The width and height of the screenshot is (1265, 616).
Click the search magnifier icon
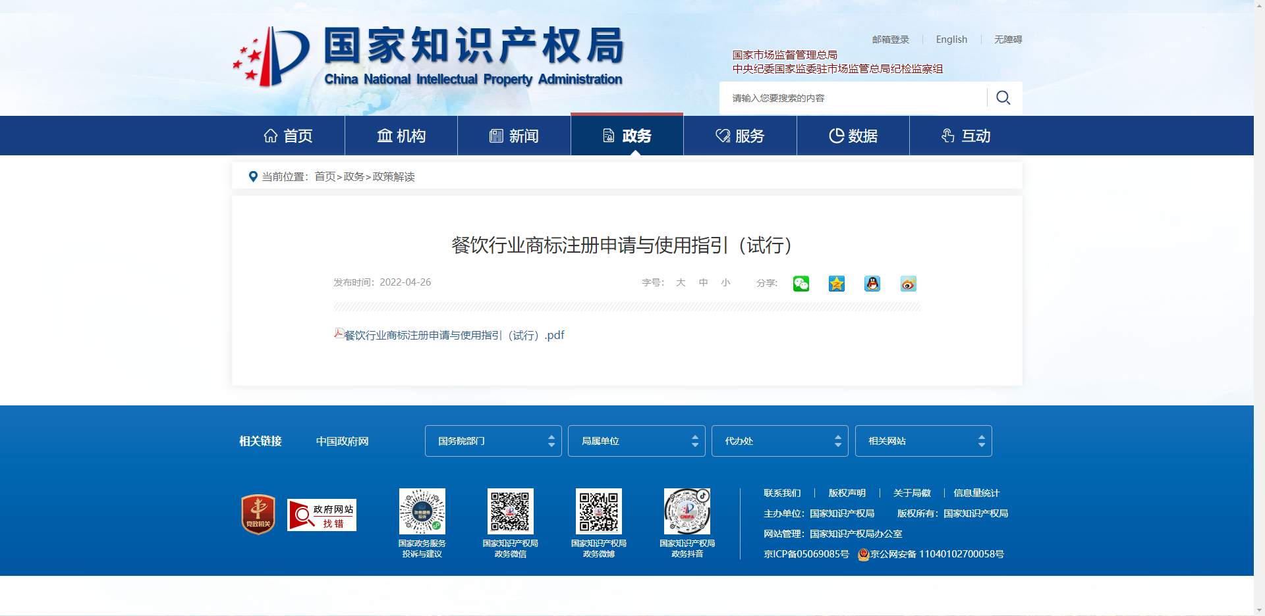pyautogui.click(x=1003, y=98)
